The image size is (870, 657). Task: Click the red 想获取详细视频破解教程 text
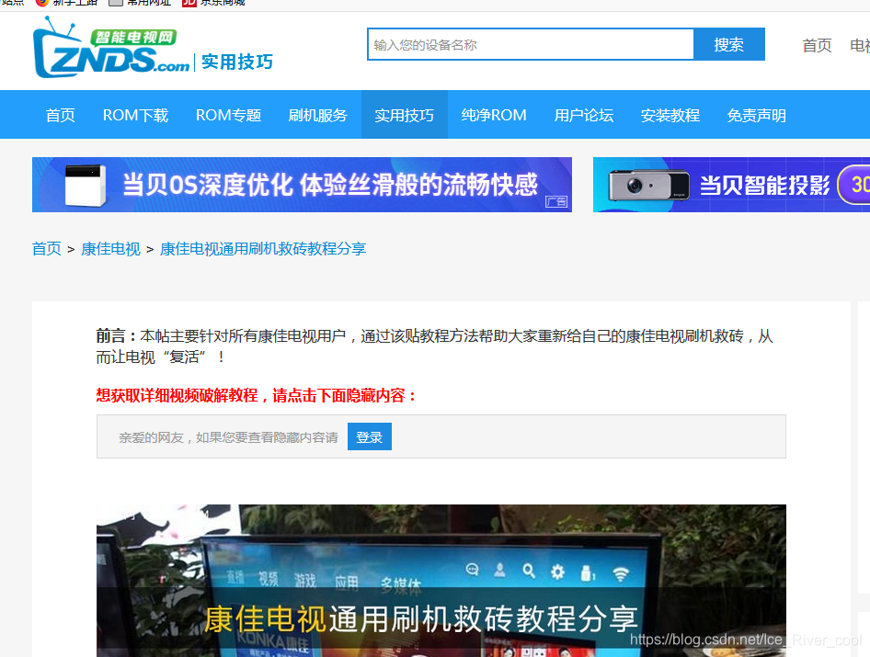pyautogui.click(x=256, y=395)
